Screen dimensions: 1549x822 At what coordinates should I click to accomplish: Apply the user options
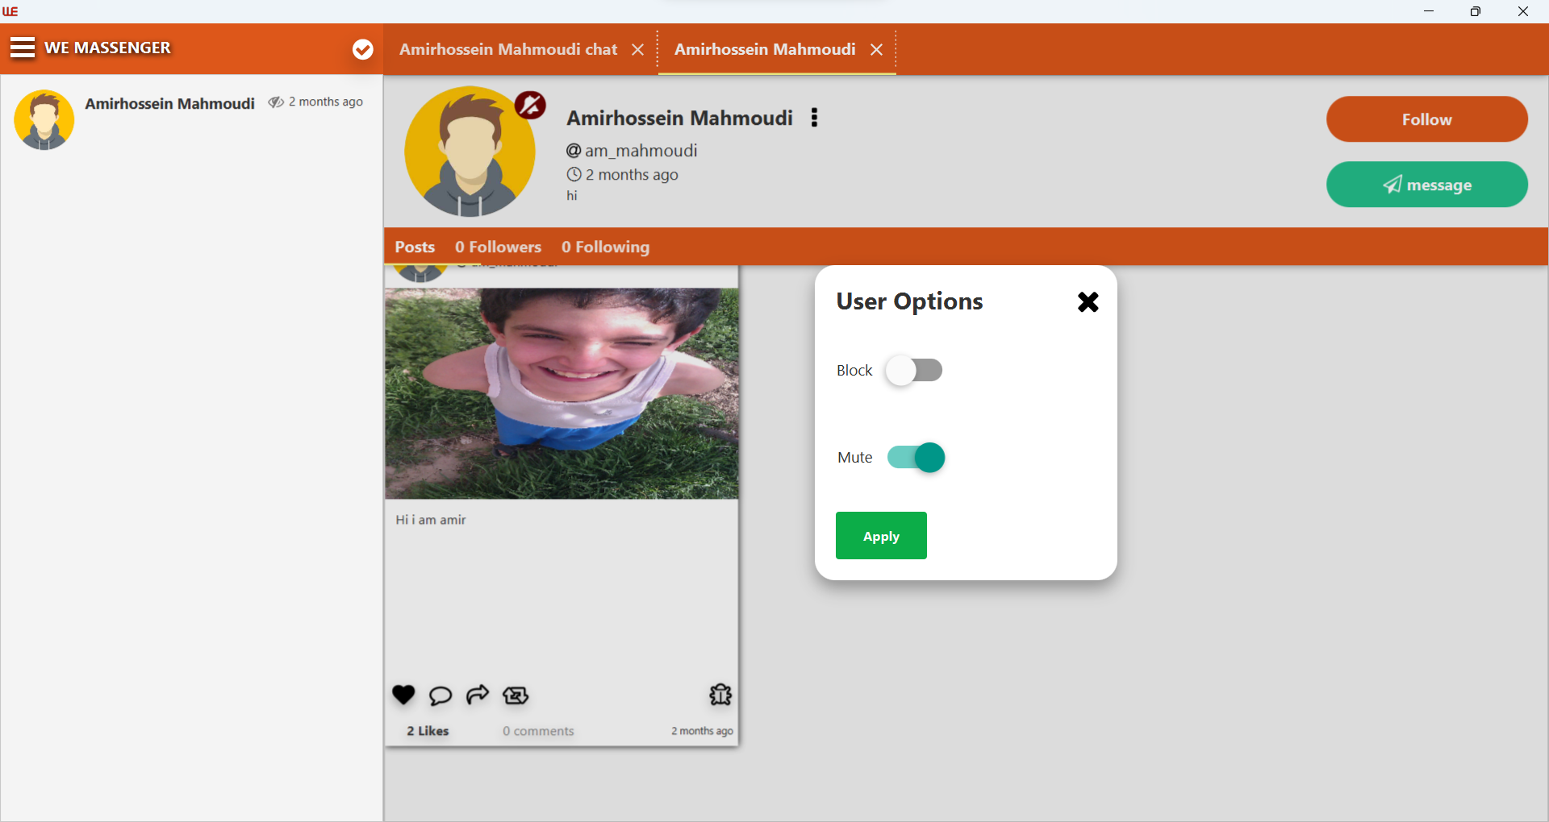point(881,536)
